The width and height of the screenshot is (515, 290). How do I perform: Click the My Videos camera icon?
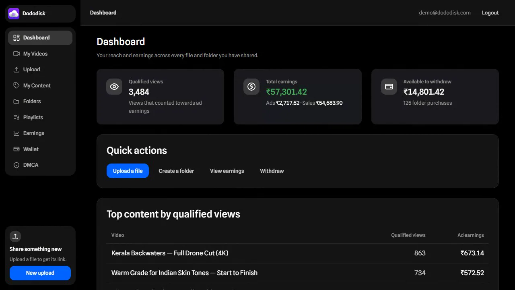[16, 54]
